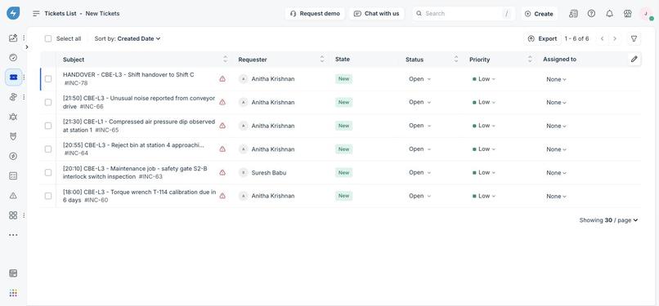
Task: Change the Showing 30 per page dropdown
Action: click(608, 220)
